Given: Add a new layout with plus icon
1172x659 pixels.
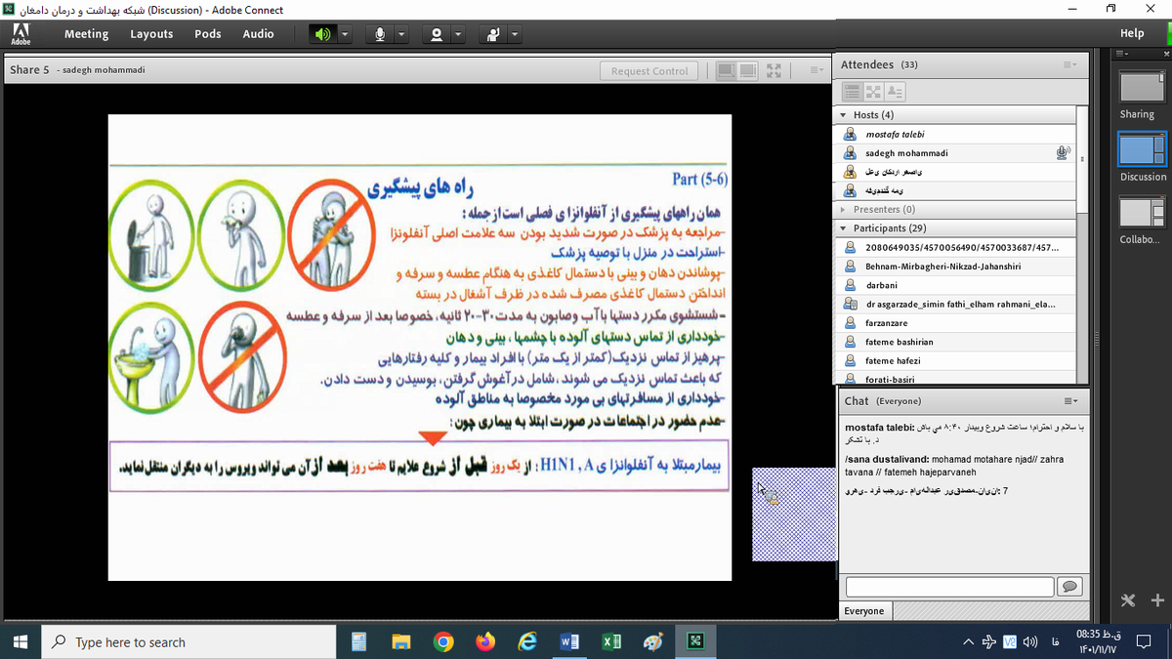Looking at the screenshot, I should pos(1158,600).
